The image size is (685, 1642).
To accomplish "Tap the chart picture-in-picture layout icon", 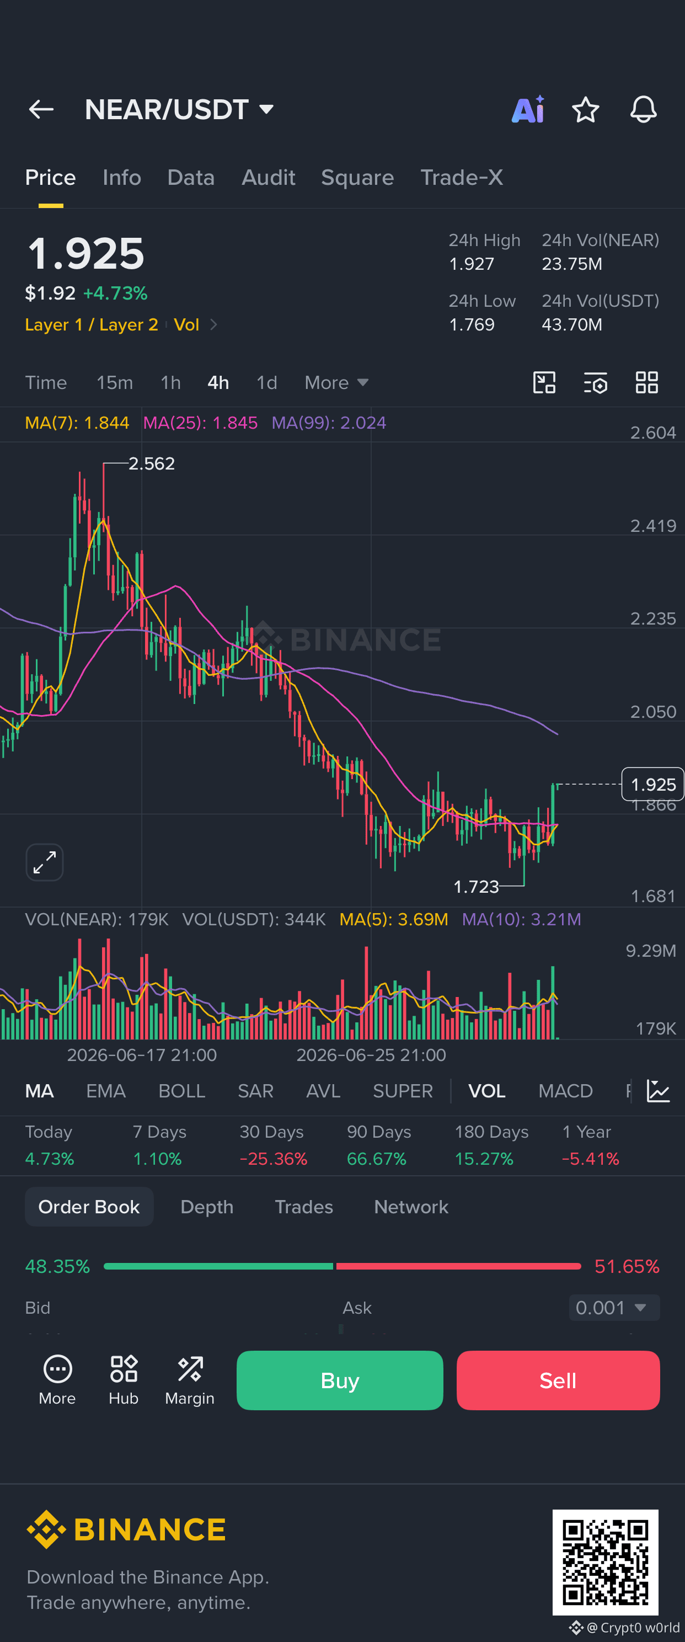I will [544, 382].
